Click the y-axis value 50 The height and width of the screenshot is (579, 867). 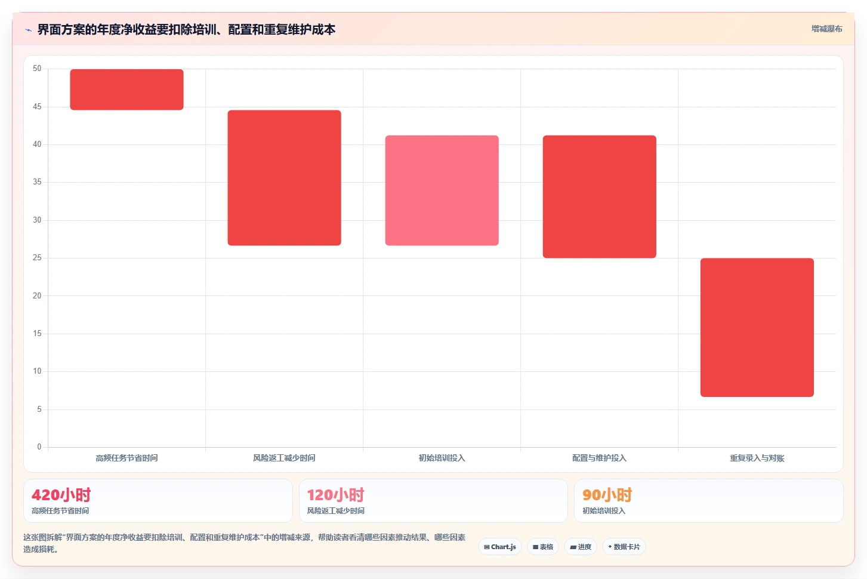pyautogui.click(x=37, y=69)
